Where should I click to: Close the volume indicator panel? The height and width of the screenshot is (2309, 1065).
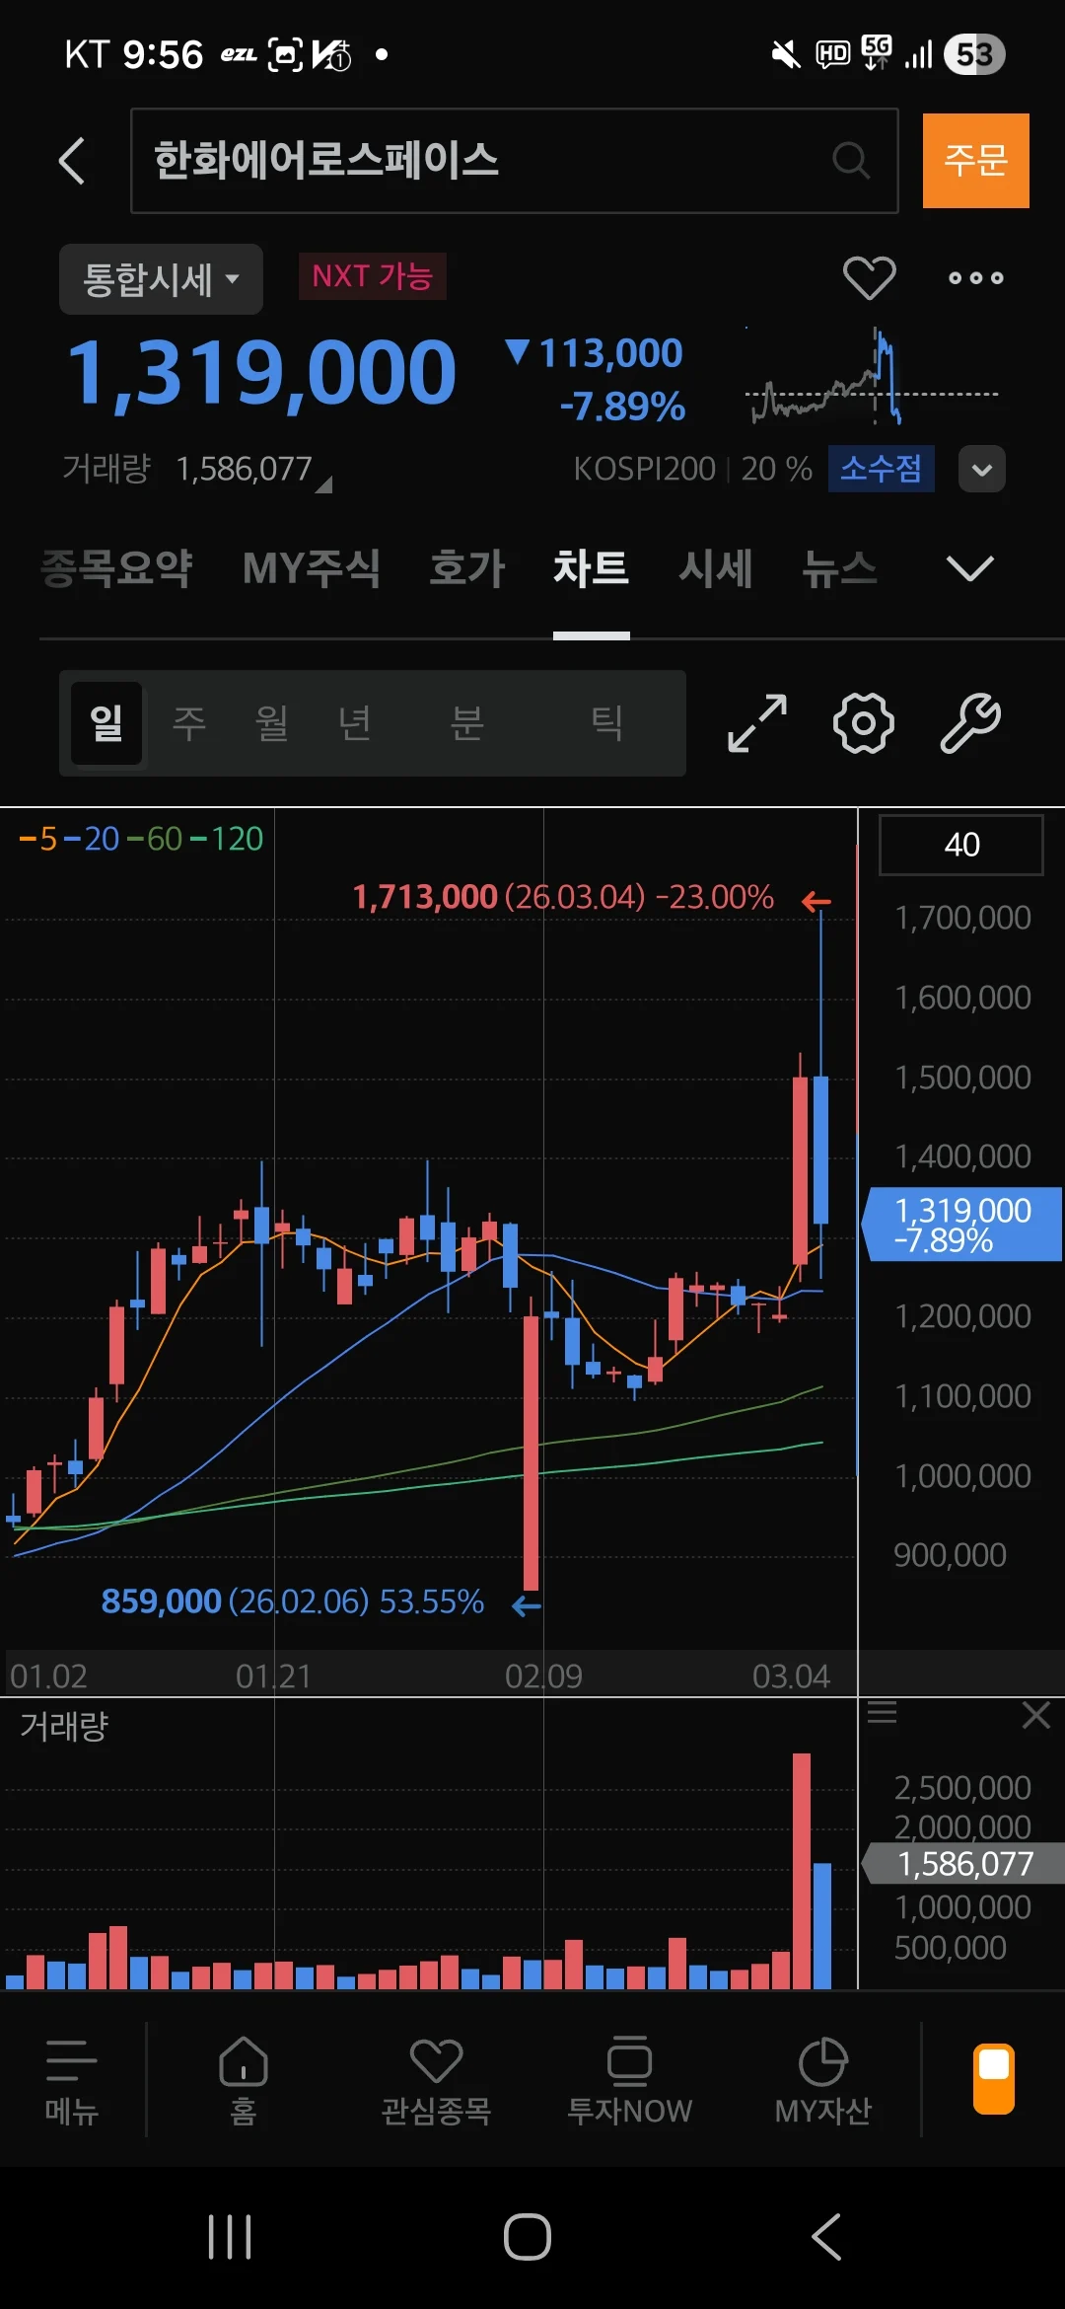(x=1036, y=1716)
